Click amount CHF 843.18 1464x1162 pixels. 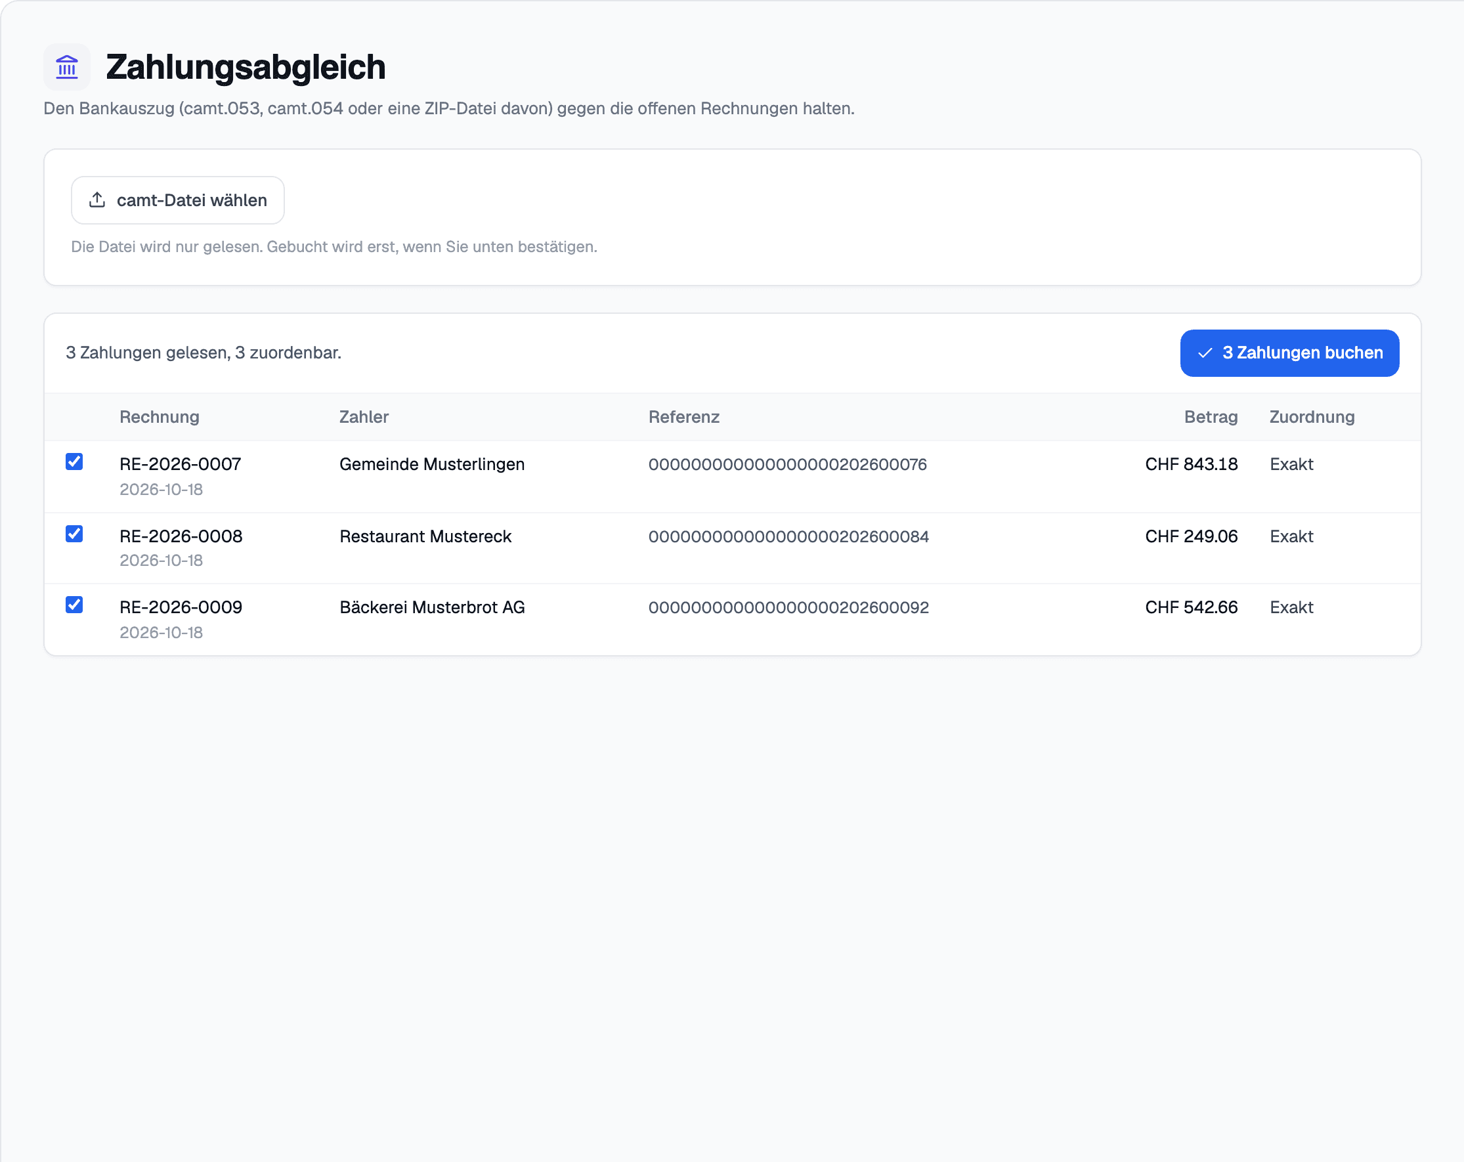point(1191,464)
